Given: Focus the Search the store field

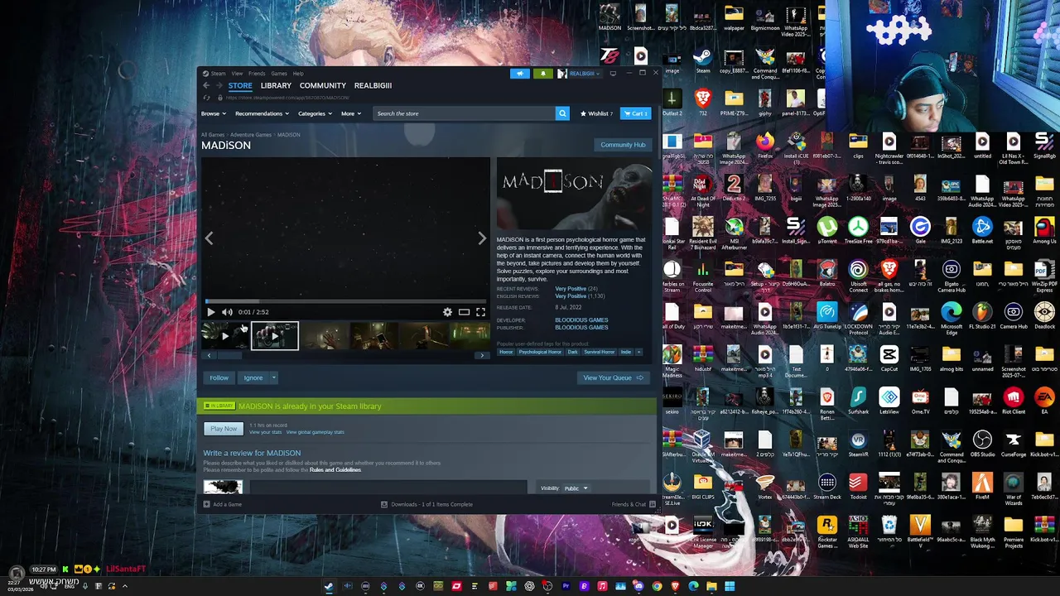Looking at the screenshot, I should pyautogui.click(x=464, y=113).
